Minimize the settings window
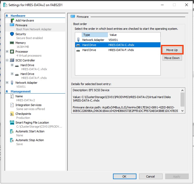Screen dimensions: 194x185 163,5
